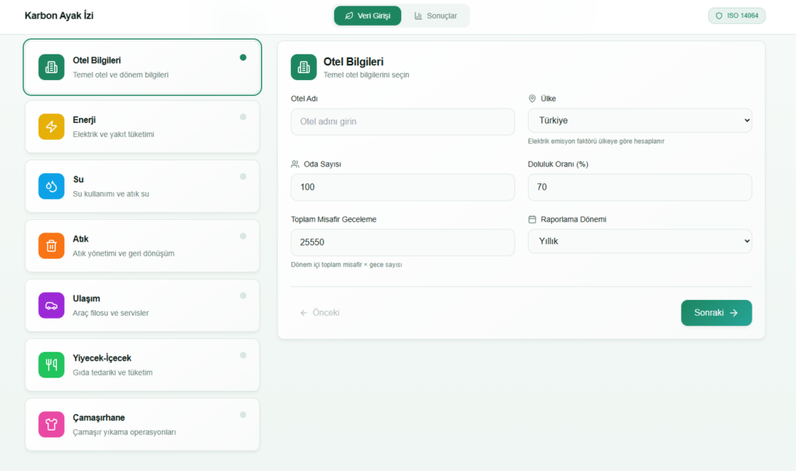The width and height of the screenshot is (796, 471).
Task: Open the Ülke country dropdown
Action: pyautogui.click(x=639, y=121)
